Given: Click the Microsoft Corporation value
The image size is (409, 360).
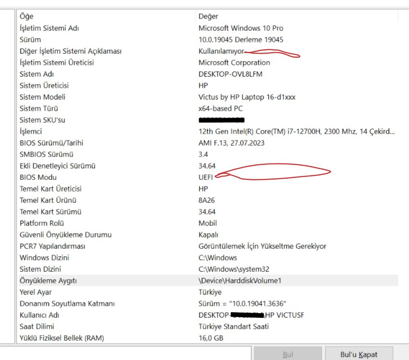Looking at the screenshot, I should pos(234,63).
